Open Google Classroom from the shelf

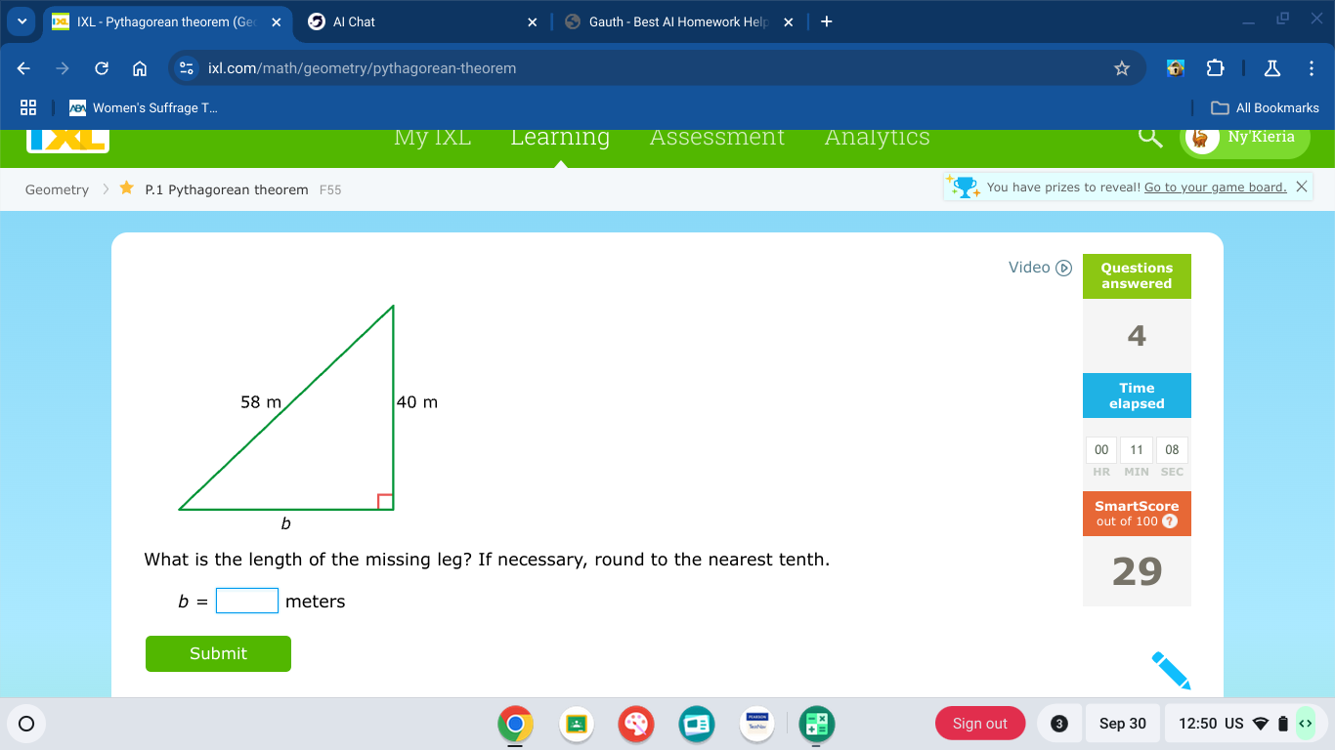(x=577, y=724)
